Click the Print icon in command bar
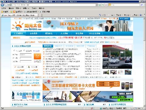 click(112, 15)
